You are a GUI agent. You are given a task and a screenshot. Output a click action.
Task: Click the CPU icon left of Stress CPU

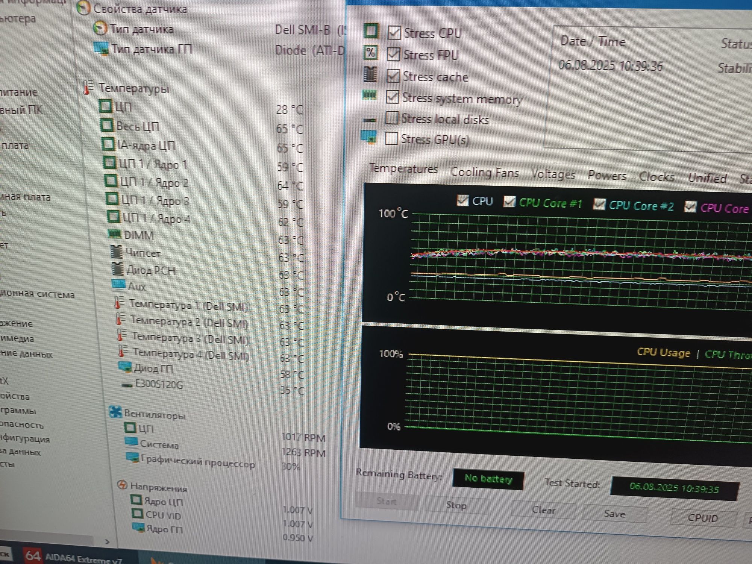[x=371, y=31]
